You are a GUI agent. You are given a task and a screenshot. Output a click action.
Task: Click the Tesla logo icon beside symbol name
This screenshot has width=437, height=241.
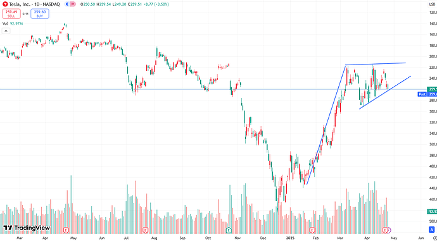pyautogui.click(x=5, y=4)
